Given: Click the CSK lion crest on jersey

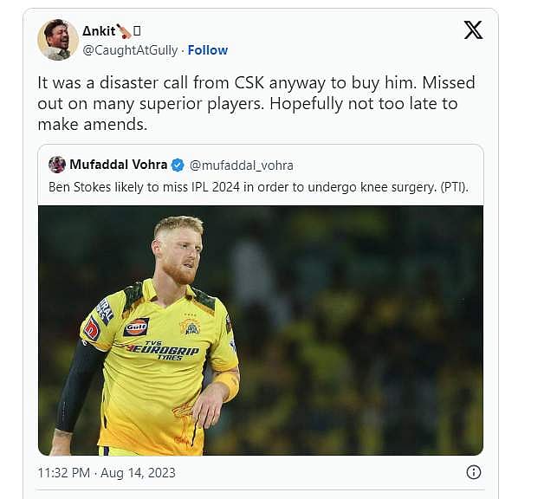Looking at the screenshot, I should pyautogui.click(x=190, y=327).
